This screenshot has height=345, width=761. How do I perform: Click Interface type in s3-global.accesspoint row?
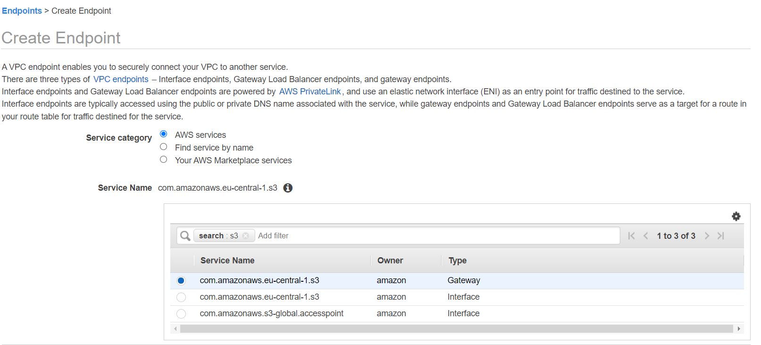463,313
